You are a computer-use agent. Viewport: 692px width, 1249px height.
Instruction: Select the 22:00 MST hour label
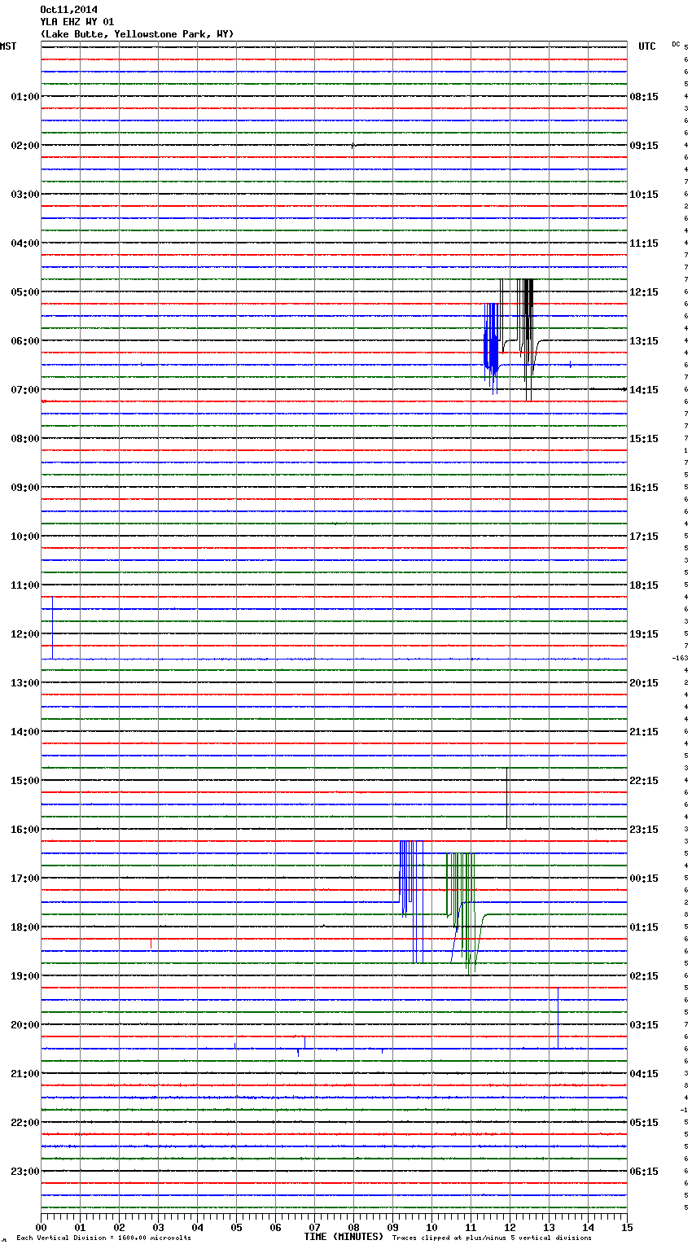point(25,1123)
